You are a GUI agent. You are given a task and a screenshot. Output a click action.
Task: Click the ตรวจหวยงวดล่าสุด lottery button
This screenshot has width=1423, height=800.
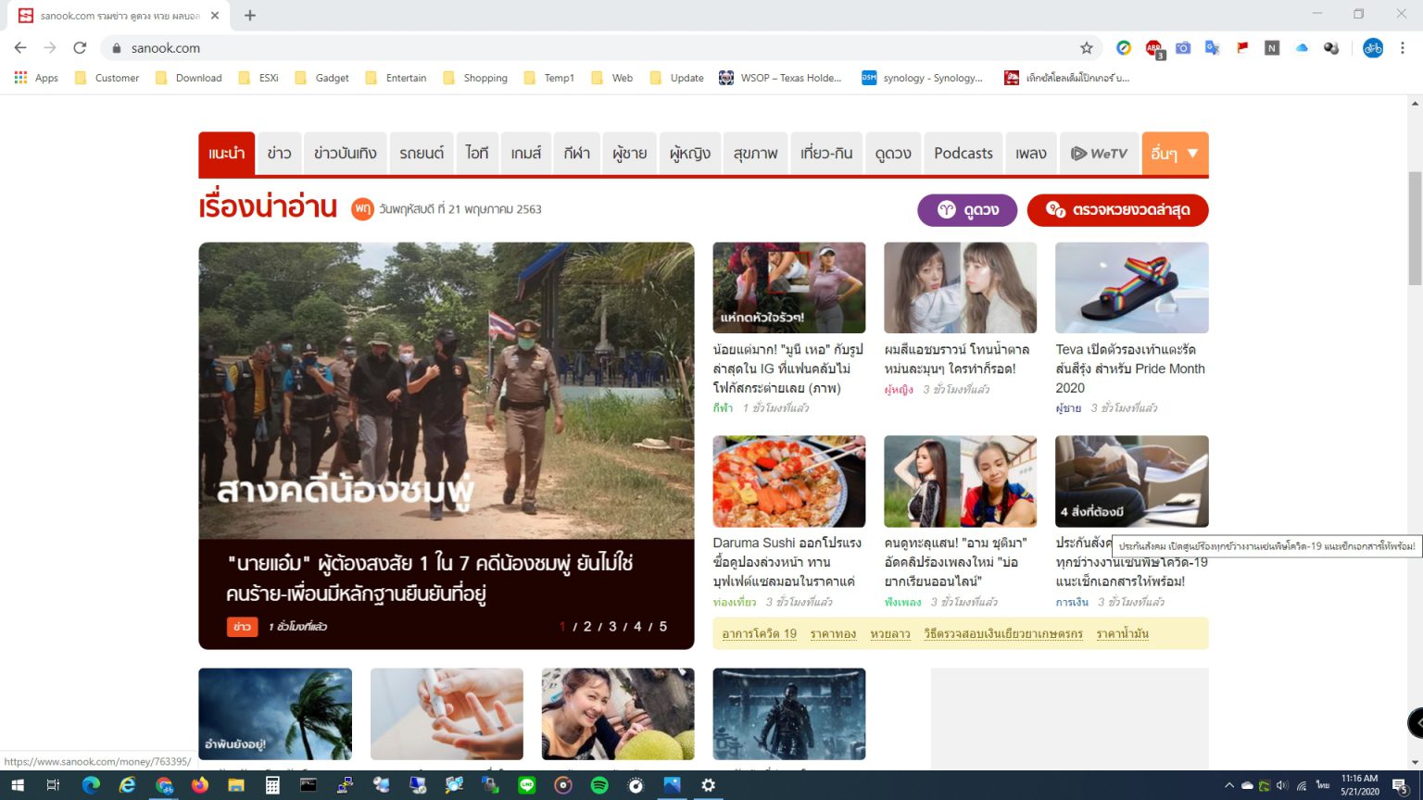[x=1116, y=210]
